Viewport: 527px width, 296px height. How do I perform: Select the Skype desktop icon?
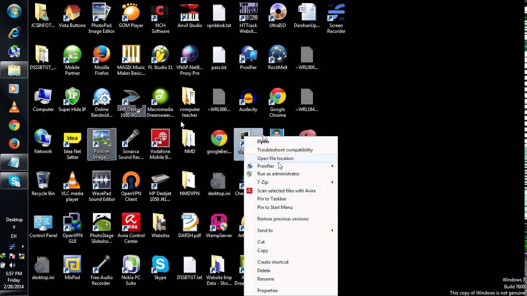tap(160, 268)
